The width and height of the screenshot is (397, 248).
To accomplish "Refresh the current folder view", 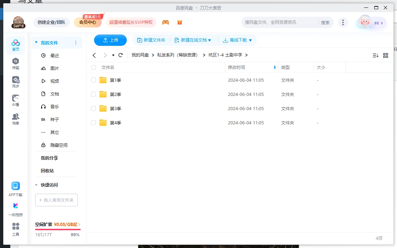I will click(x=120, y=55).
